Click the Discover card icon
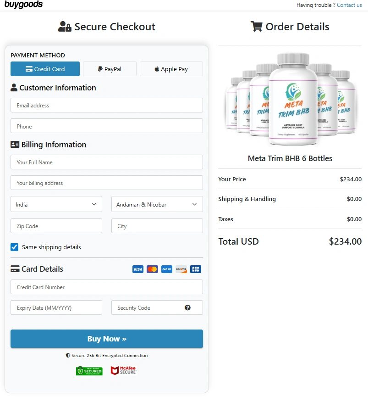The width and height of the screenshot is (368, 397). [181, 269]
